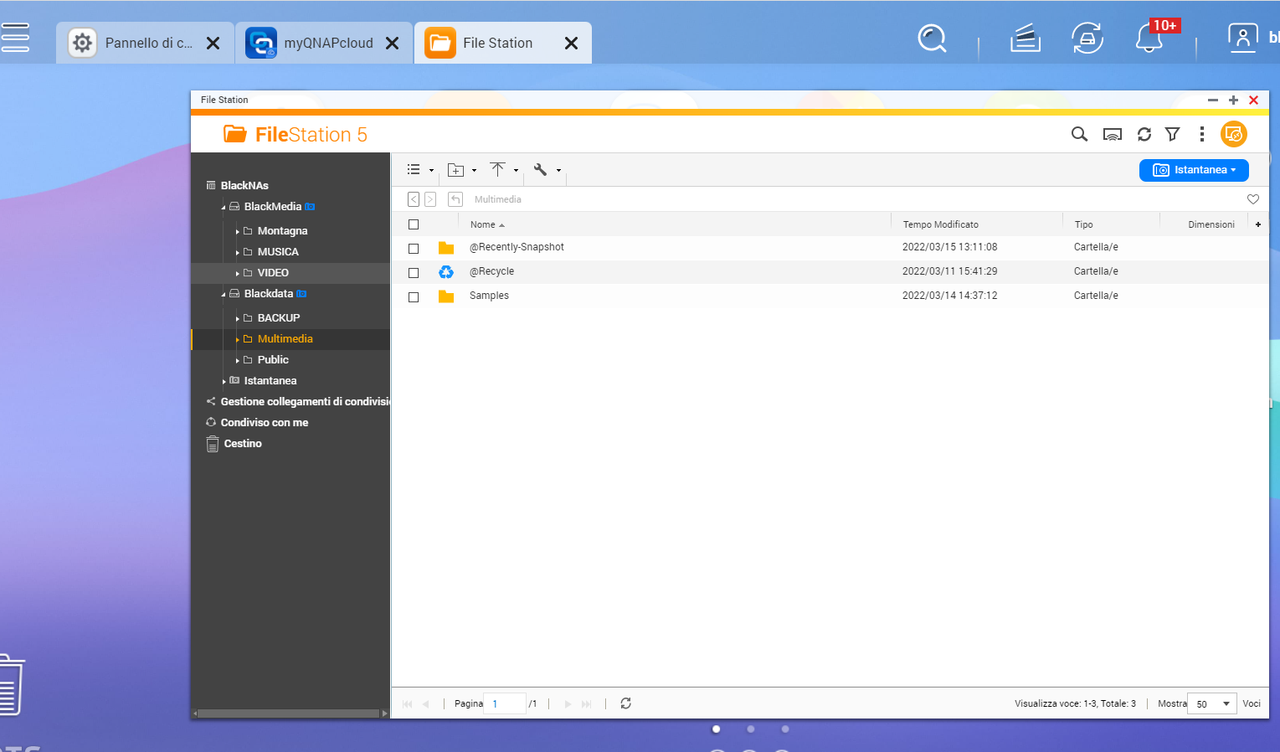Click the create folder toolbar icon
The width and height of the screenshot is (1280, 752).
point(456,170)
